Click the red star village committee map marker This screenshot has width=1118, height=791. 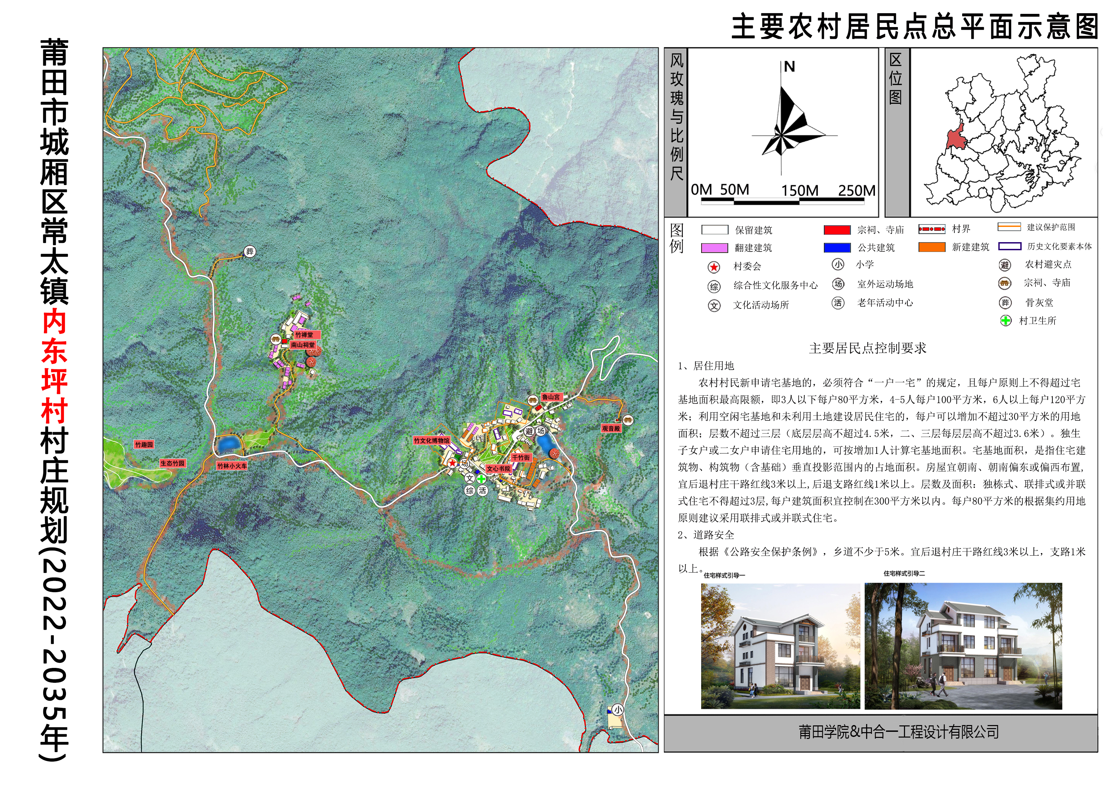453,463
